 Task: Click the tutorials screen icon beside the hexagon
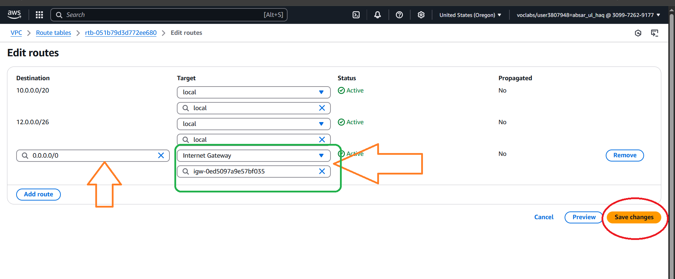[x=655, y=33]
